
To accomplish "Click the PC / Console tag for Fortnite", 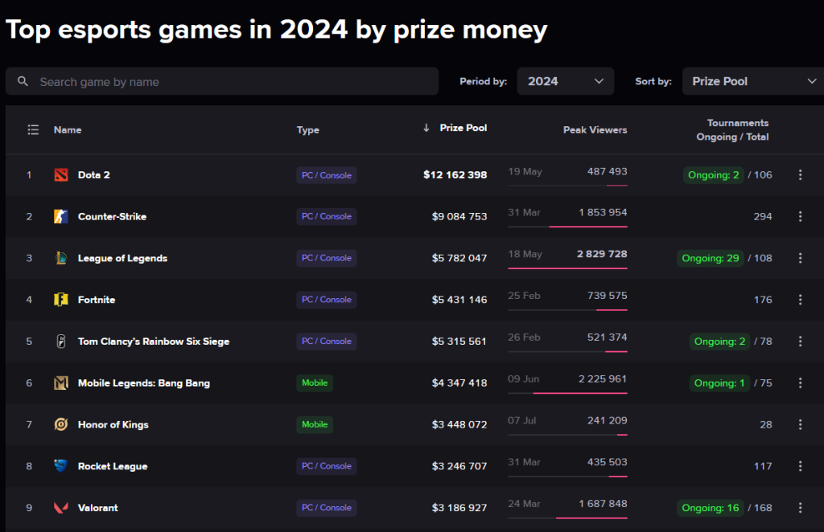I will click(x=326, y=300).
